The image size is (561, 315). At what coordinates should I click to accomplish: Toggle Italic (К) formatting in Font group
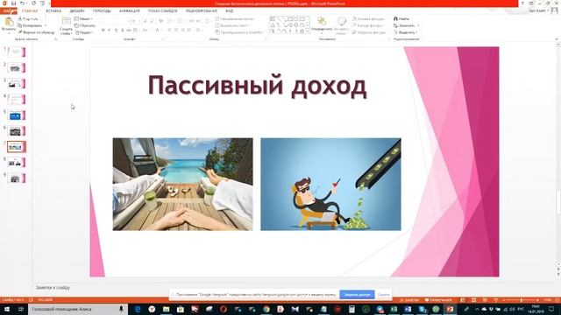point(109,31)
